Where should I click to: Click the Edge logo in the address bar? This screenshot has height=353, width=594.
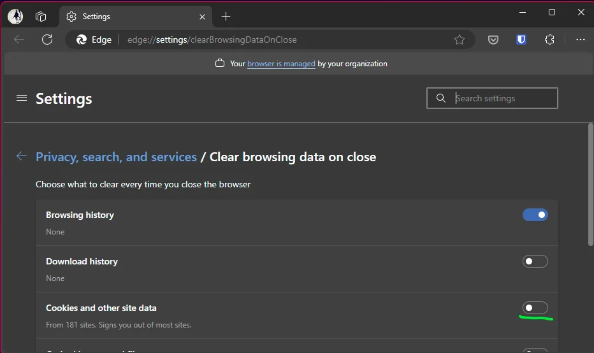coord(82,40)
